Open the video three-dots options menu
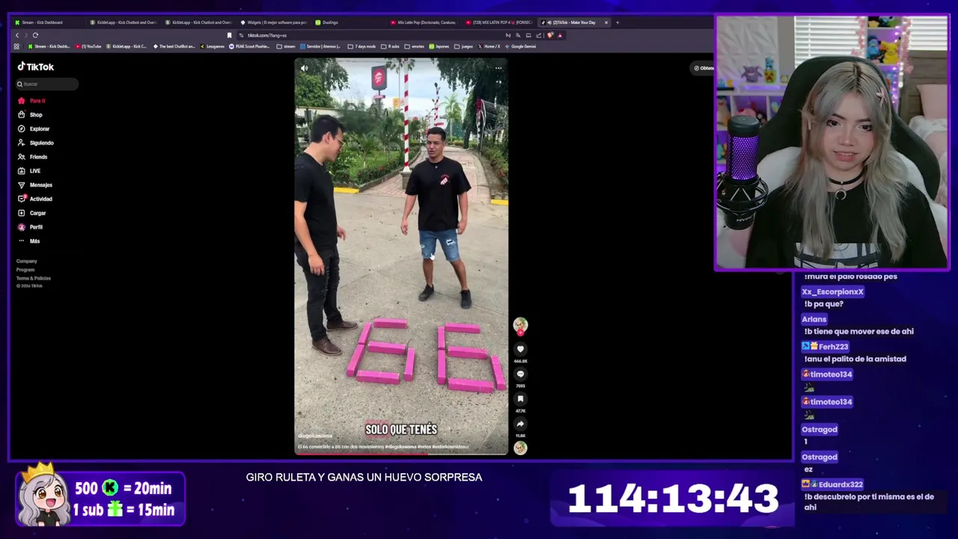Screen dimensions: 958x539 coord(498,68)
